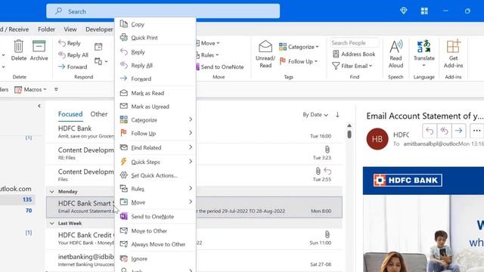This screenshot has height=272, width=484.
Task: Click the apps grid icon in title bar
Action: [x=424, y=11]
